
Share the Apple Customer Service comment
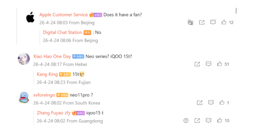pyautogui.click(x=202, y=22)
